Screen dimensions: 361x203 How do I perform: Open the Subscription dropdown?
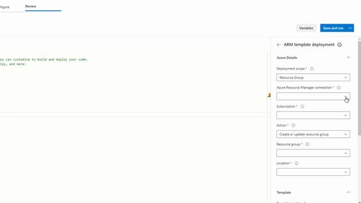coord(314,115)
